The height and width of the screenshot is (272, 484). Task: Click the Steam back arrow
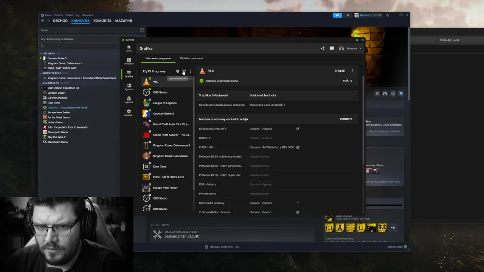pyautogui.click(x=42, y=21)
